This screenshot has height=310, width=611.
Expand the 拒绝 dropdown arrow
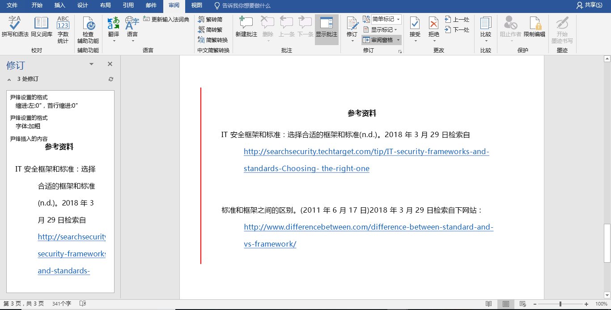tap(434, 41)
